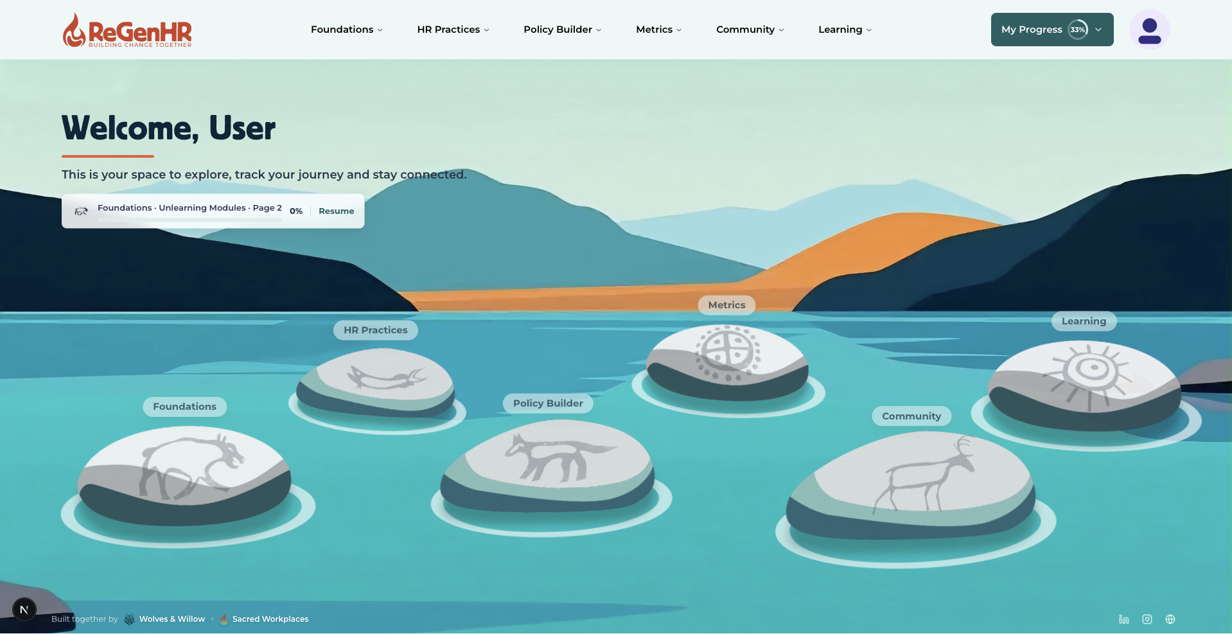This screenshot has width=1232, height=634.
Task: Open the website globe footer icon
Action: (1170, 619)
